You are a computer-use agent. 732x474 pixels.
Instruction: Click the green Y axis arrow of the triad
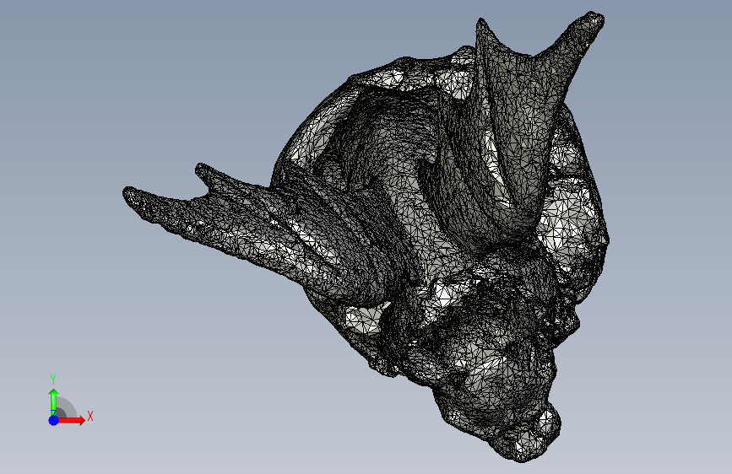click(54, 401)
